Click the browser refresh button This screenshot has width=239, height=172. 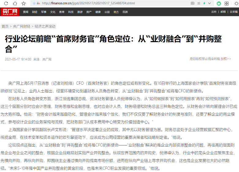6,3
